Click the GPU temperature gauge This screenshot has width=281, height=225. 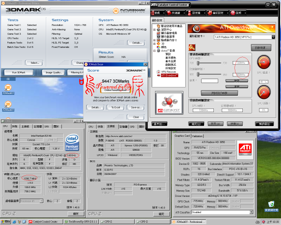click(x=263, y=62)
